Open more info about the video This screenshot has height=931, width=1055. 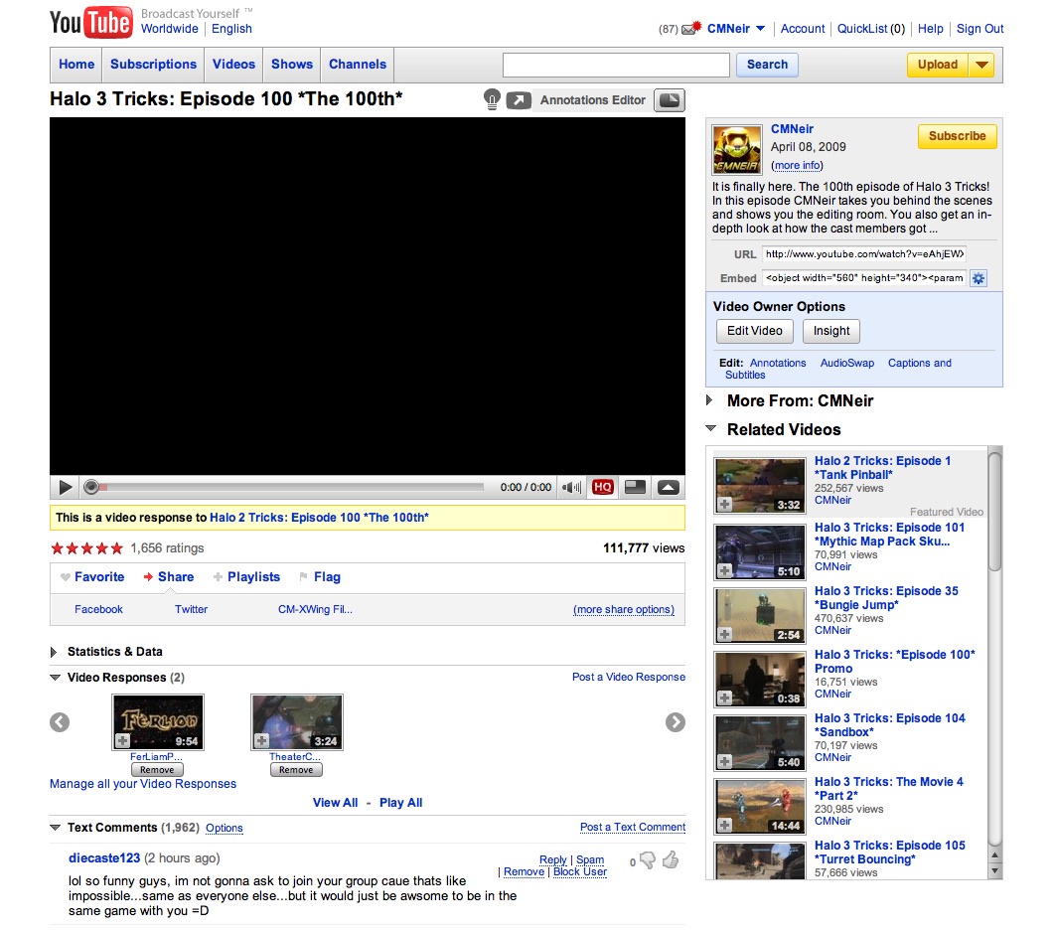coord(797,166)
